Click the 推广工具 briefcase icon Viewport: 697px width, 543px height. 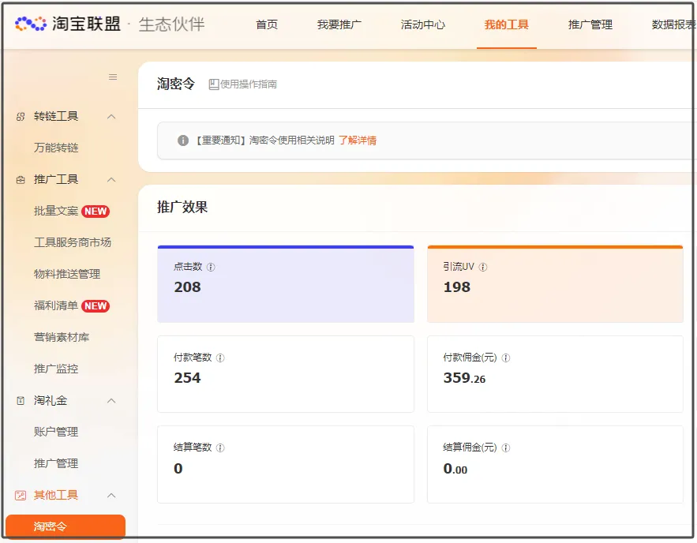coord(21,179)
